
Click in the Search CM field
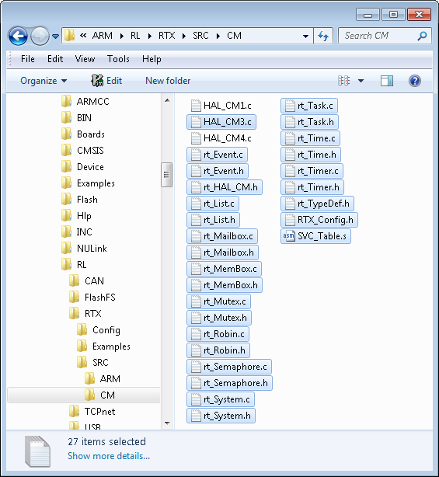click(380, 36)
